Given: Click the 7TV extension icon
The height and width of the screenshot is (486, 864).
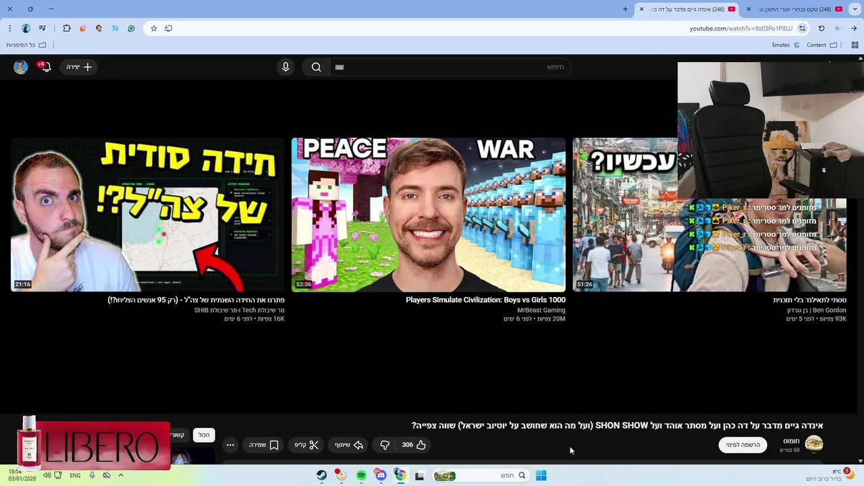Looking at the screenshot, I should (x=115, y=28).
